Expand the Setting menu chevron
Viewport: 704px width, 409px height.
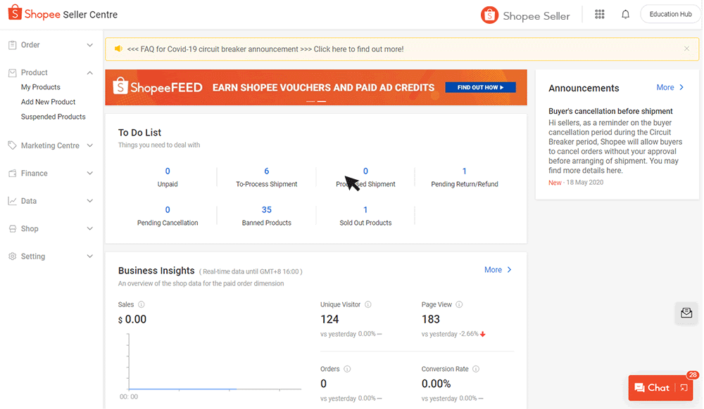point(90,257)
